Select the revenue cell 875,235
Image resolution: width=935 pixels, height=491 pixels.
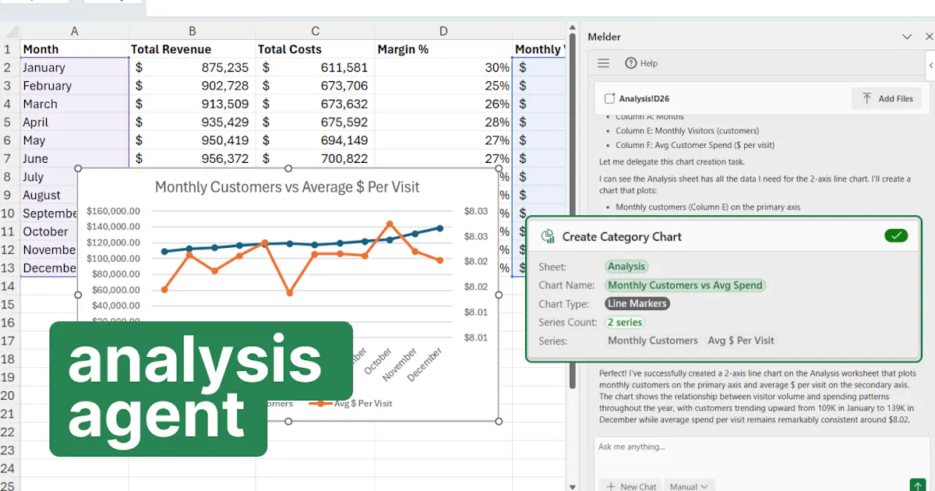click(192, 67)
